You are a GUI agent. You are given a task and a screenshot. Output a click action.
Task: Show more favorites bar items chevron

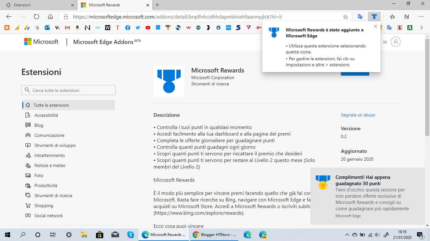(x=422, y=28)
